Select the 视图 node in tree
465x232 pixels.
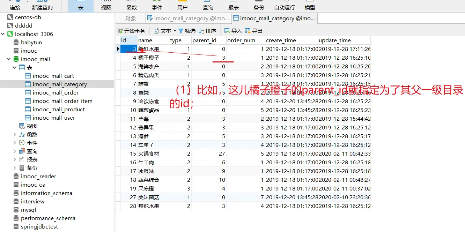[32, 126]
